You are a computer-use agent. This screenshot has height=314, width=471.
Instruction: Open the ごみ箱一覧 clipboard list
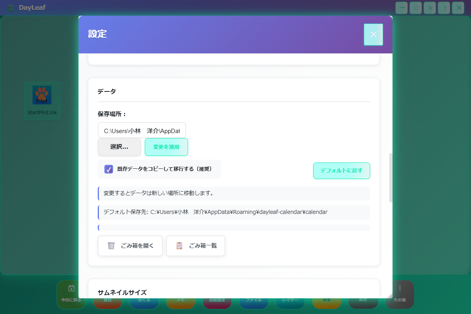point(195,246)
